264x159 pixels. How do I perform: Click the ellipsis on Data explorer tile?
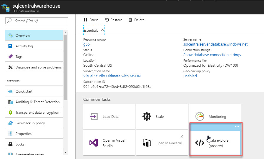click(237, 126)
